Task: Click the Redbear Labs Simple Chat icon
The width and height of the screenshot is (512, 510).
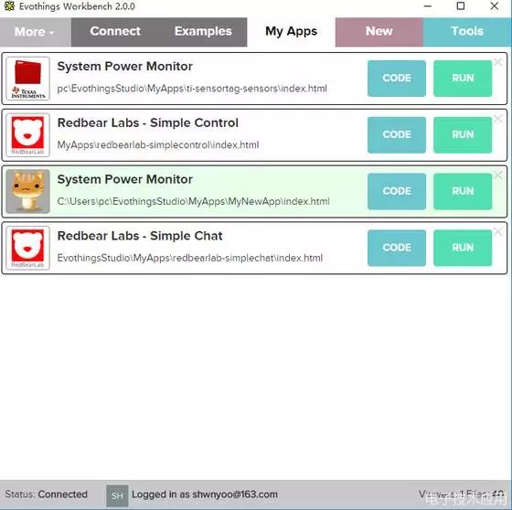Action: tap(28, 248)
